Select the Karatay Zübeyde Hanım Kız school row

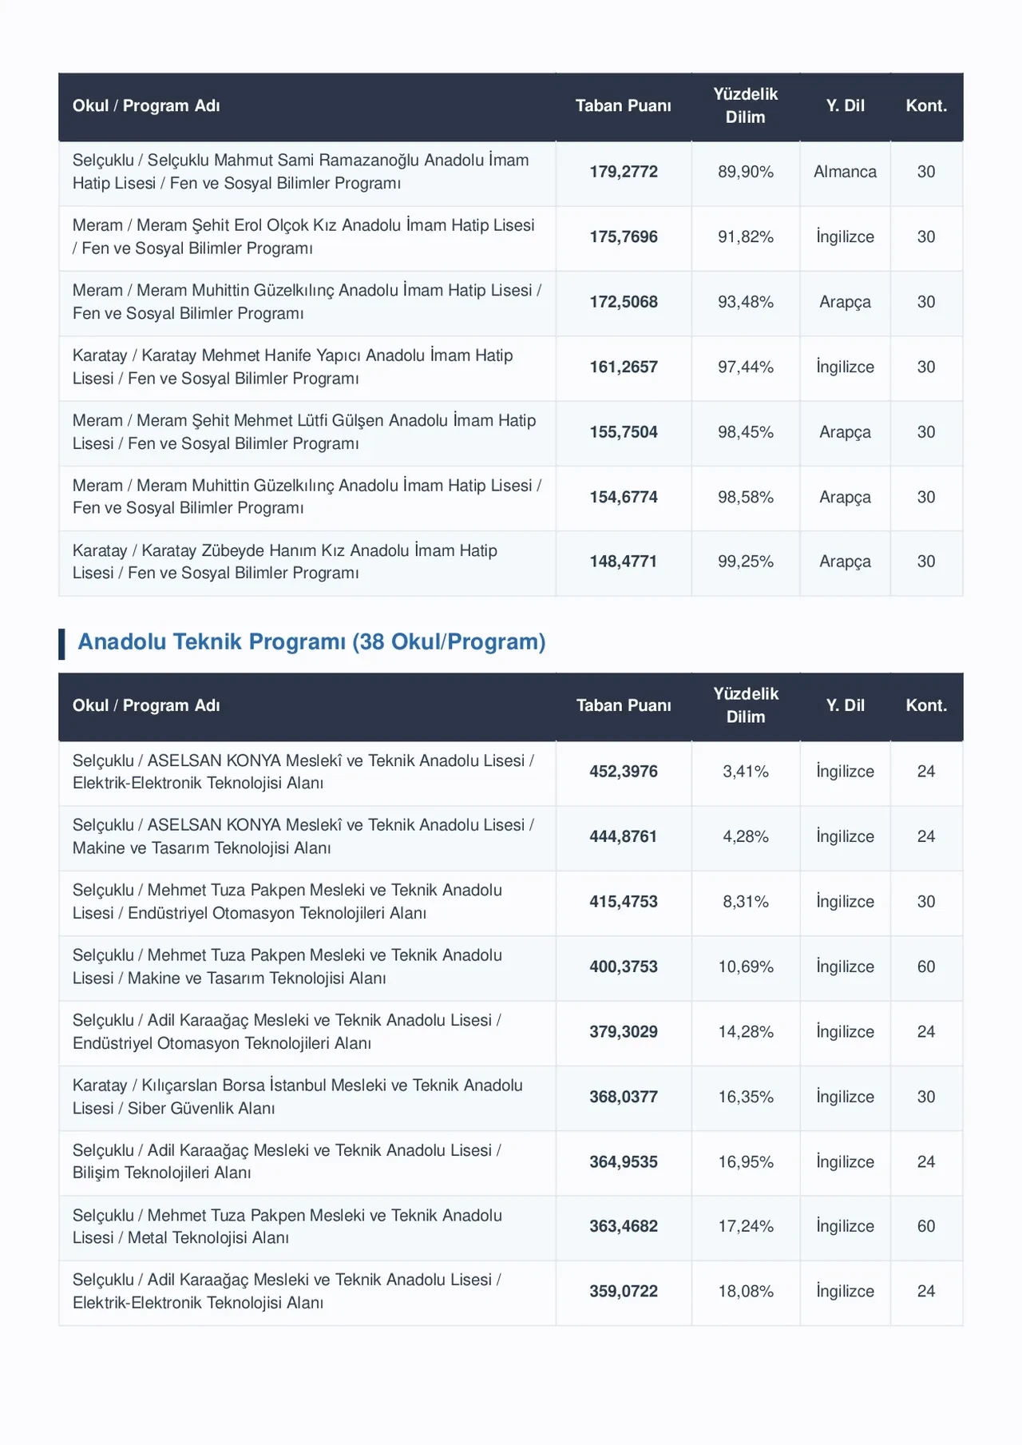pyautogui.click(x=511, y=562)
